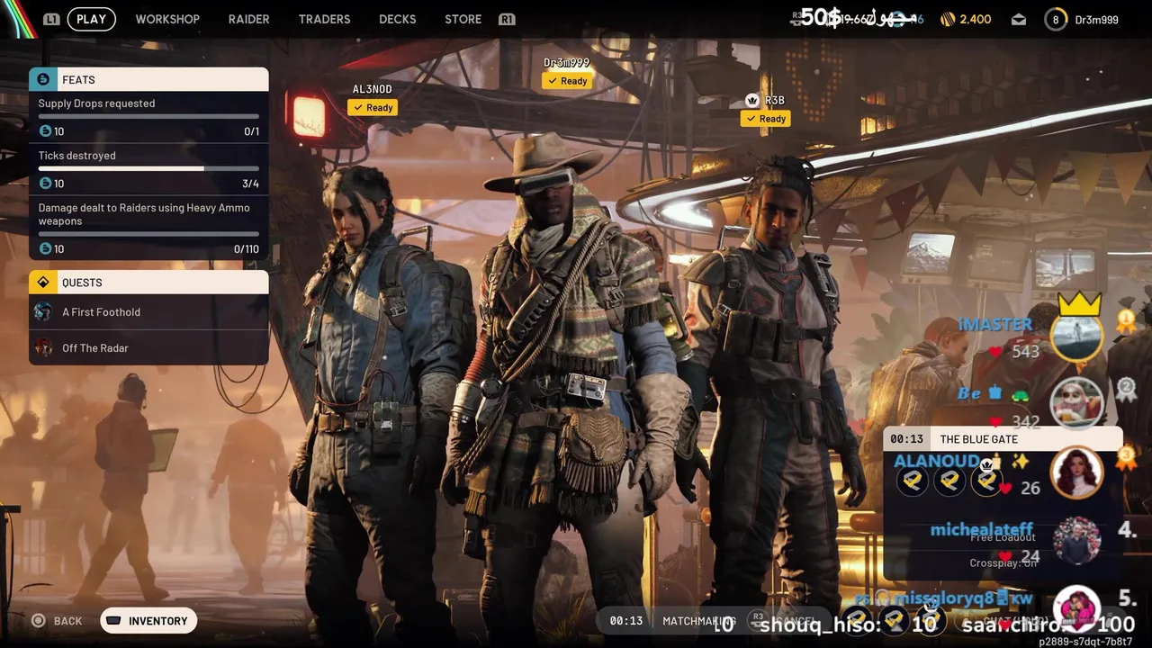Open the STORE tab
This screenshot has height=648, width=1152.
click(463, 19)
